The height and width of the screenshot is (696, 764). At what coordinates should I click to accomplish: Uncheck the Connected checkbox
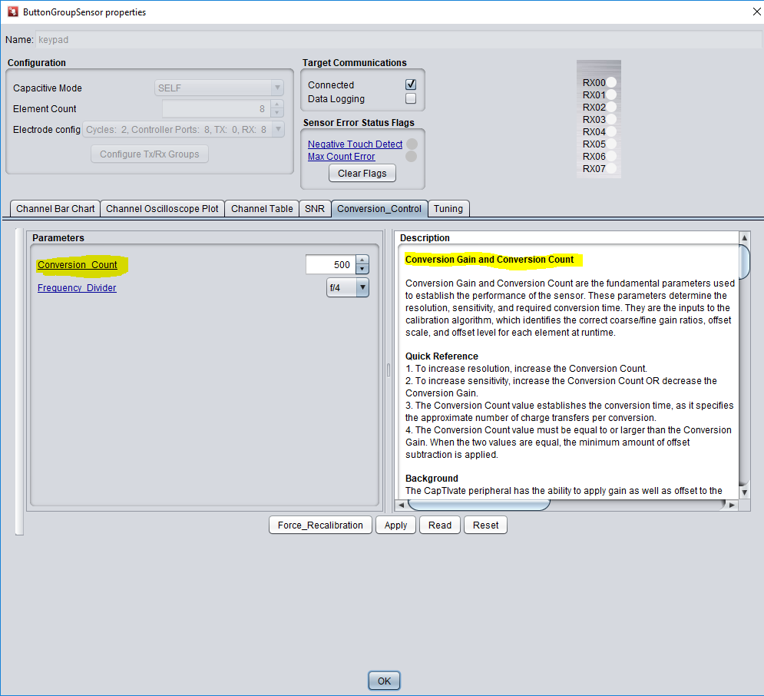[x=411, y=85]
